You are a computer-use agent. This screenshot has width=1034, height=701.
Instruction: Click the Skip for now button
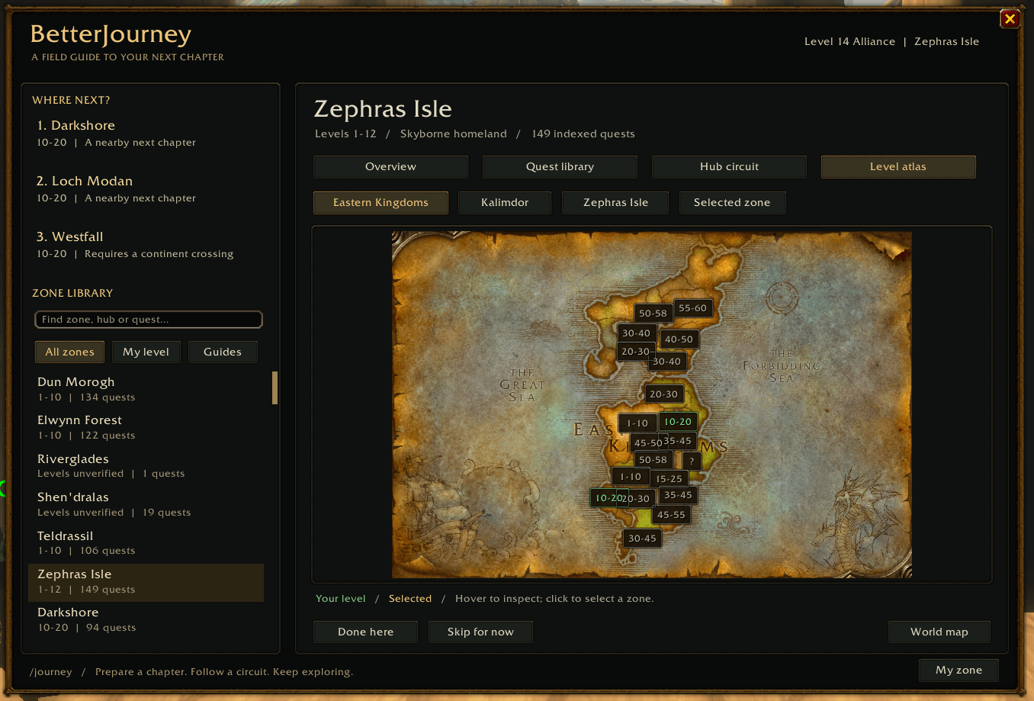[x=480, y=632]
